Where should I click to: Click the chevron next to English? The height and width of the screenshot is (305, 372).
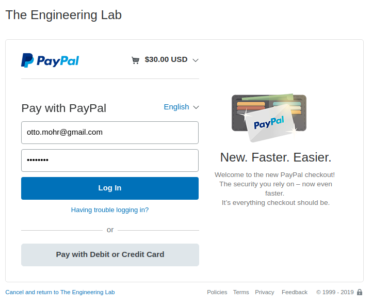196,107
